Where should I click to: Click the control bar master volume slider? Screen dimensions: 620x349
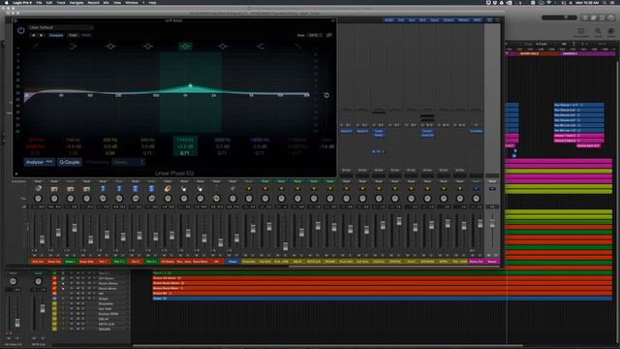pyautogui.click(x=559, y=17)
